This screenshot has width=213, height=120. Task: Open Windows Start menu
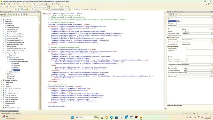tap(72, 117)
